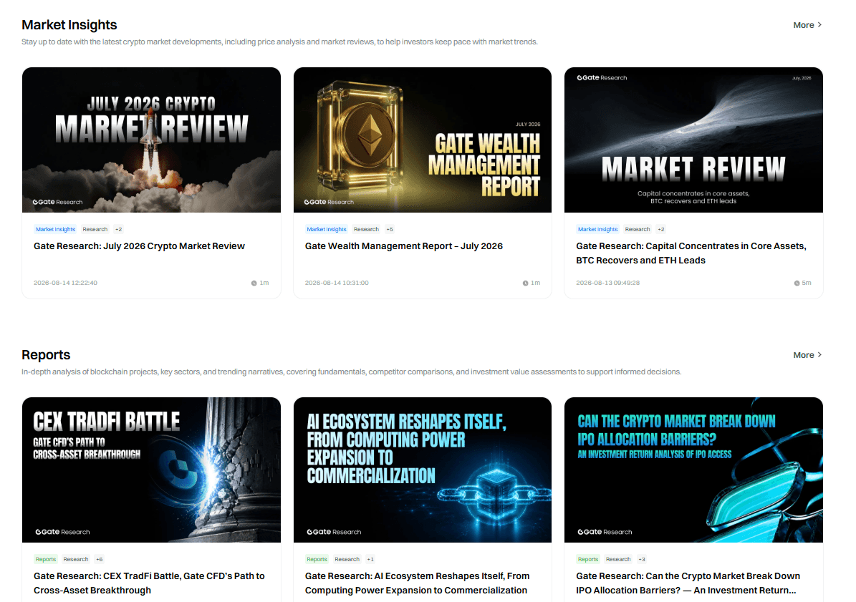Select Research tag on AI Ecosystem card
The width and height of the screenshot is (856, 602).
tap(347, 560)
